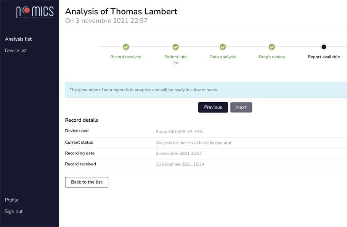
Task: Click Back to the list button
Action: pyautogui.click(x=87, y=182)
